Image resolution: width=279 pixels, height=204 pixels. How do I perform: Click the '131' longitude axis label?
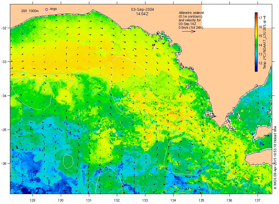[x=89, y=200]
